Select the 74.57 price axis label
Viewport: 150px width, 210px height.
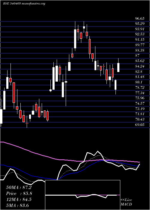pos(140,103)
